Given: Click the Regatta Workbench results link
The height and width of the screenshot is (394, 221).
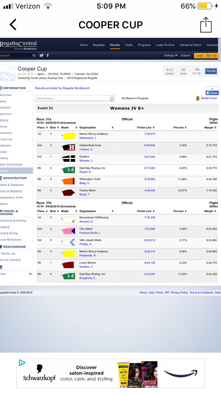Looking at the screenshot, I should (x=62, y=88).
